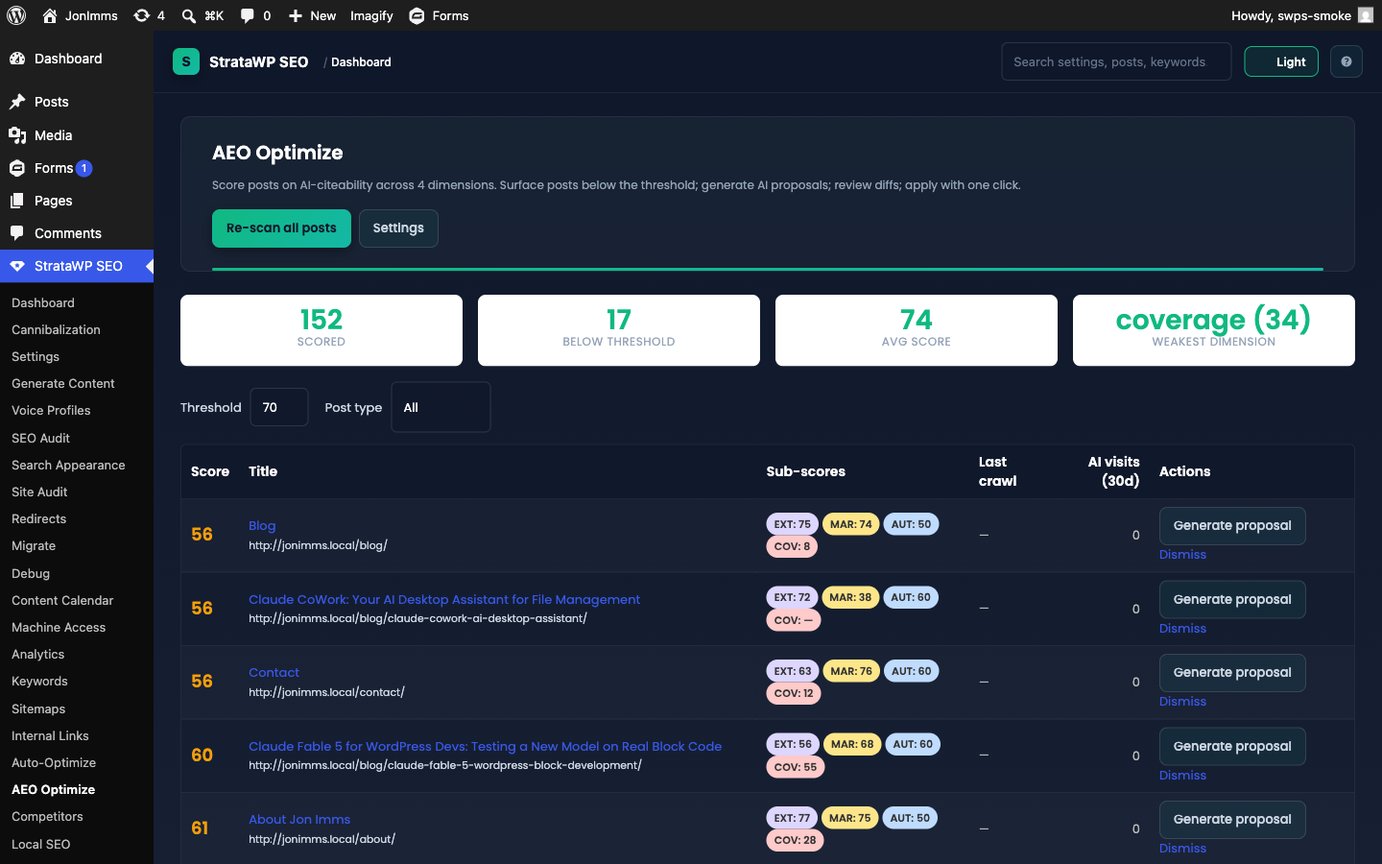Open the SEO Audit submenu item
The image size is (1382, 864).
tap(40, 438)
